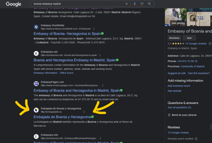Click the embassy-worldwide.com URL breadcrumb

tap(66, 29)
